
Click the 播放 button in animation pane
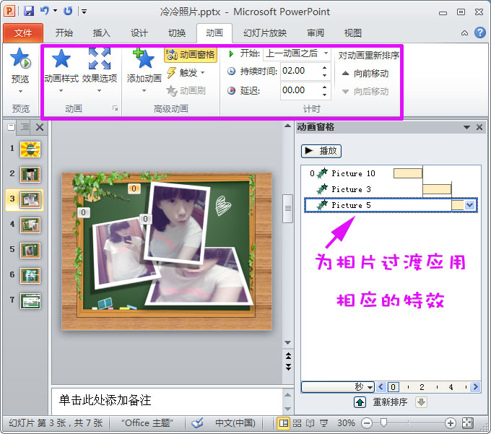point(321,151)
